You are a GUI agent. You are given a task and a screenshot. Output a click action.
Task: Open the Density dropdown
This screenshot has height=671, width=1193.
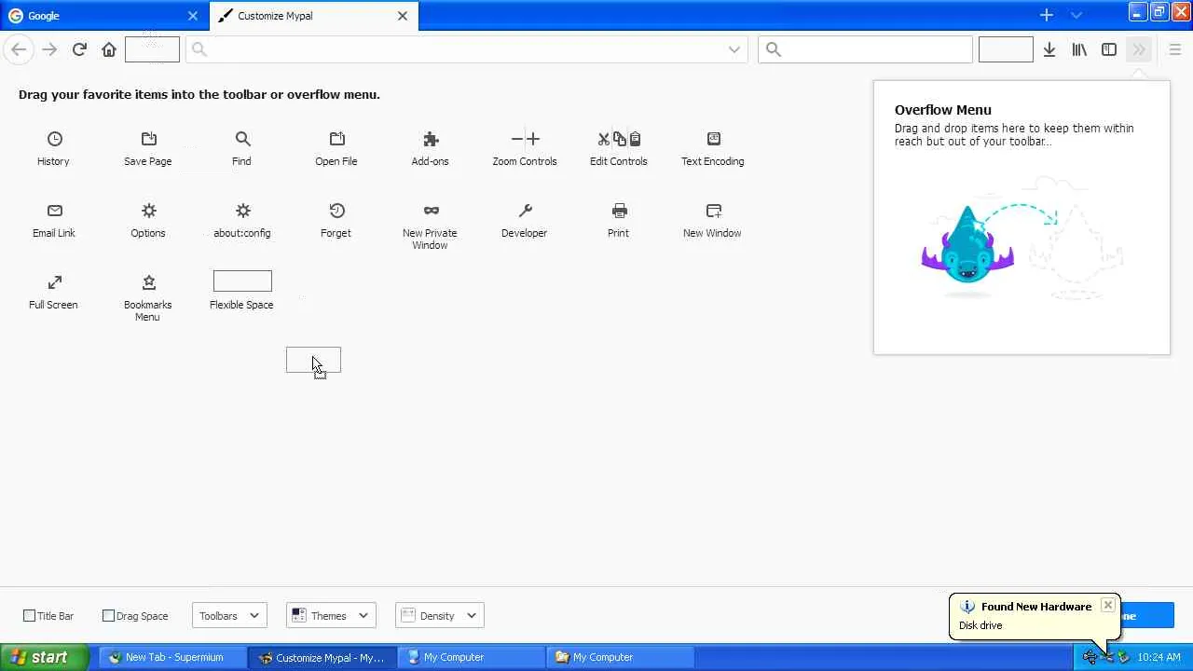[x=440, y=616]
